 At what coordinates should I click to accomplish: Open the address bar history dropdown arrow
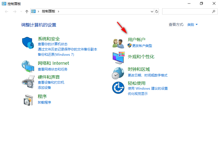coord(152,11)
